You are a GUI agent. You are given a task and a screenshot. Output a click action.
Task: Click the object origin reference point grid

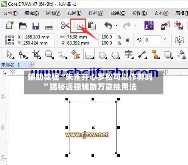click(9, 40)
